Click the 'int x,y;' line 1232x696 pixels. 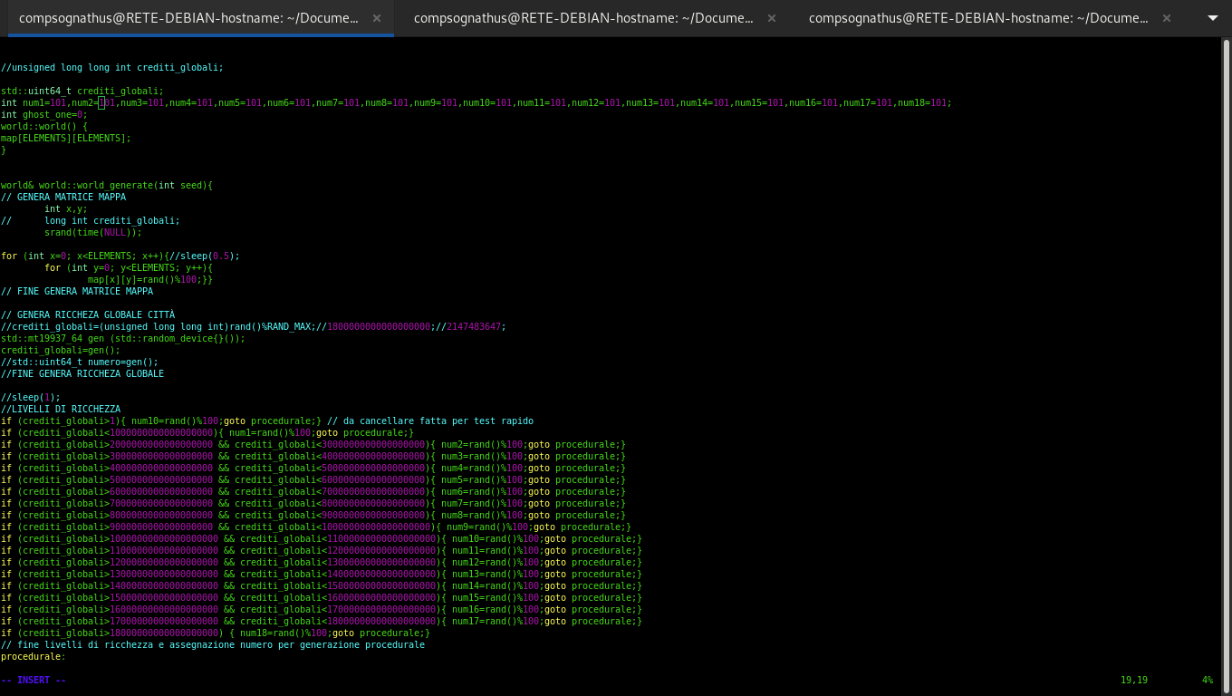tap(66, 208)
